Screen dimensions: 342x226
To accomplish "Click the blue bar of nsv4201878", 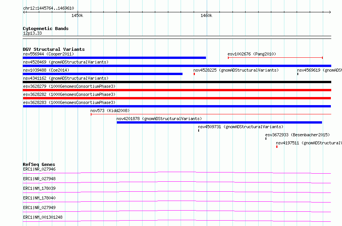I will pyautogui.click(x=219, y=122).
